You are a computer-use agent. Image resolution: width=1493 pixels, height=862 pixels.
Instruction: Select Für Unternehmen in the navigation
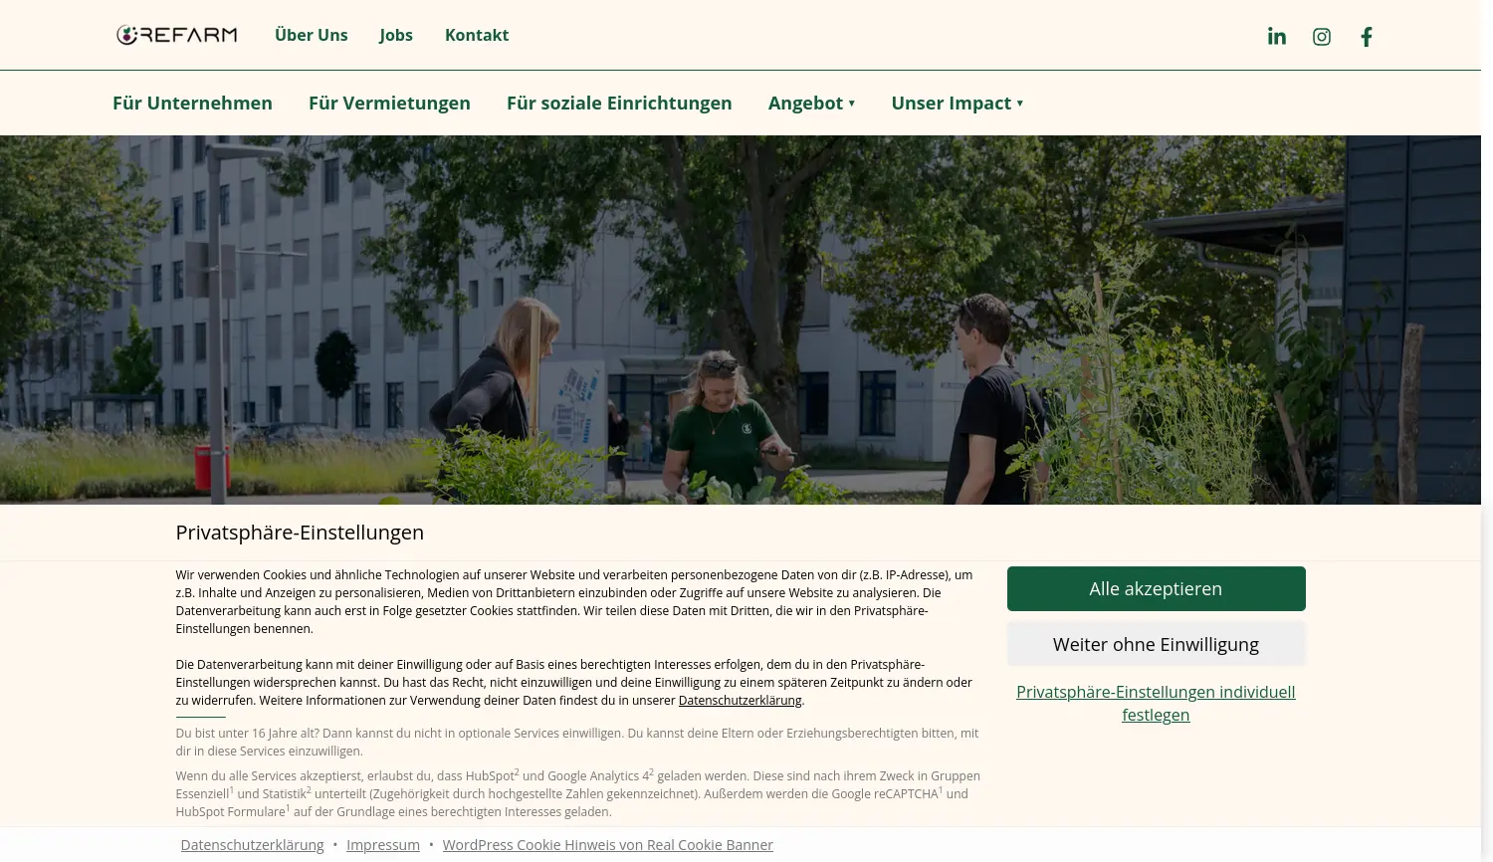coord(192,103)
